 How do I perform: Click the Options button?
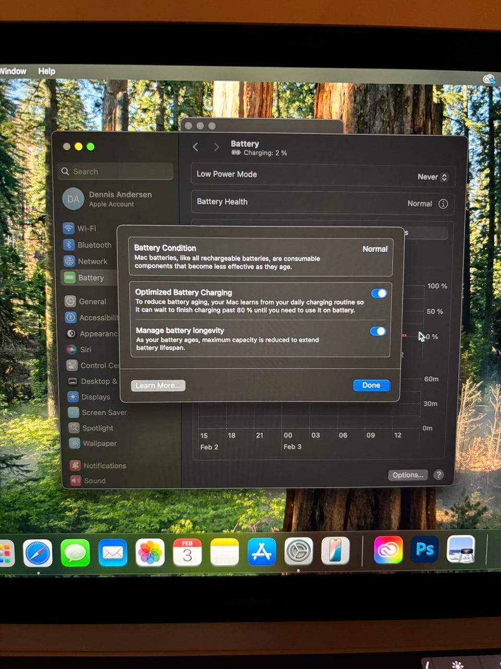pos(408,475)
